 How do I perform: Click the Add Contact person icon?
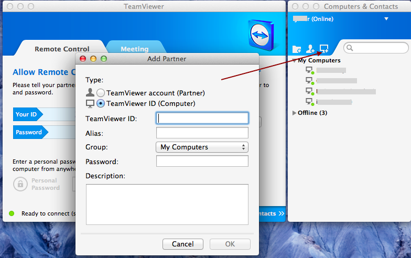pos(310,48)
